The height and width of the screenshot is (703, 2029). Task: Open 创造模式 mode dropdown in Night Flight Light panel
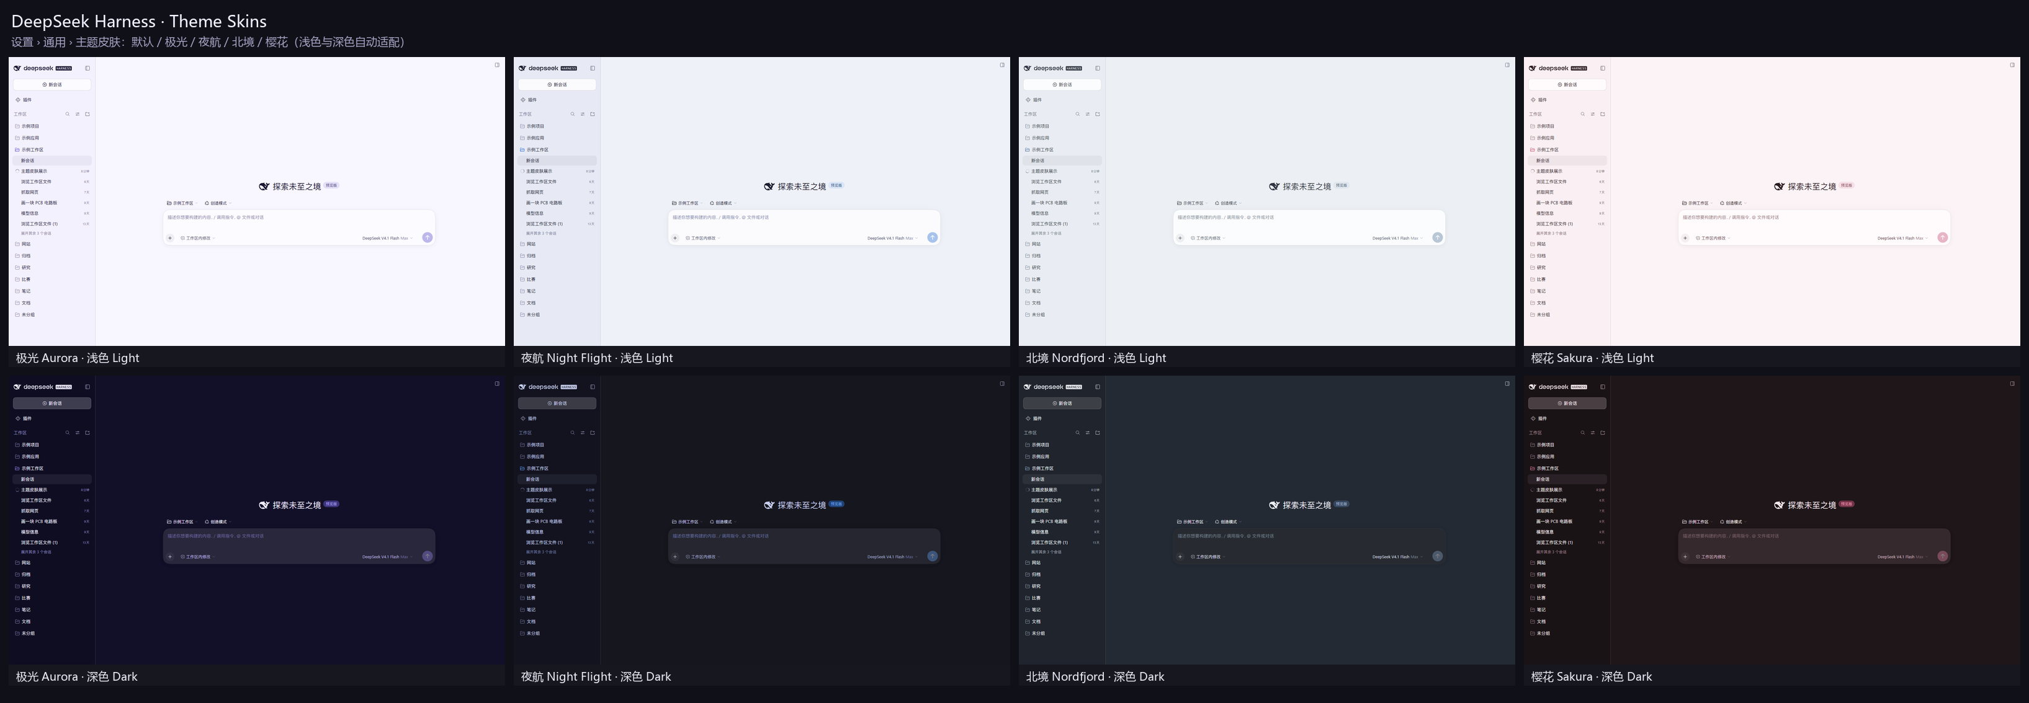tap(724, 203)
